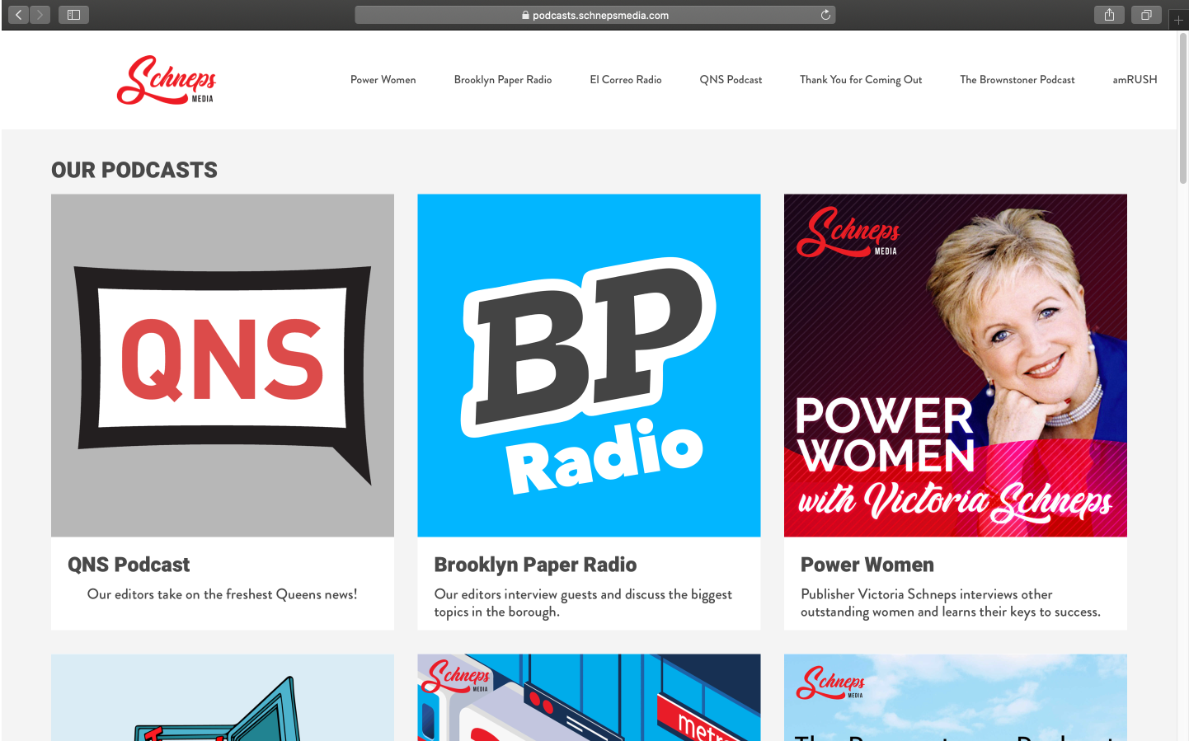Click the Schneps Media logo in the header
This screenshot has width=1189, height=741.
click(167, 80)
